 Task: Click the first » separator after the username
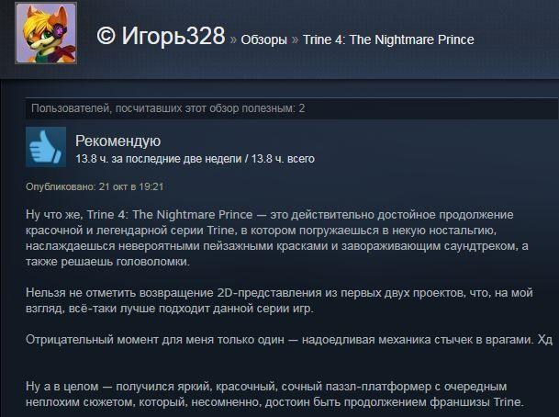point(233,39)
